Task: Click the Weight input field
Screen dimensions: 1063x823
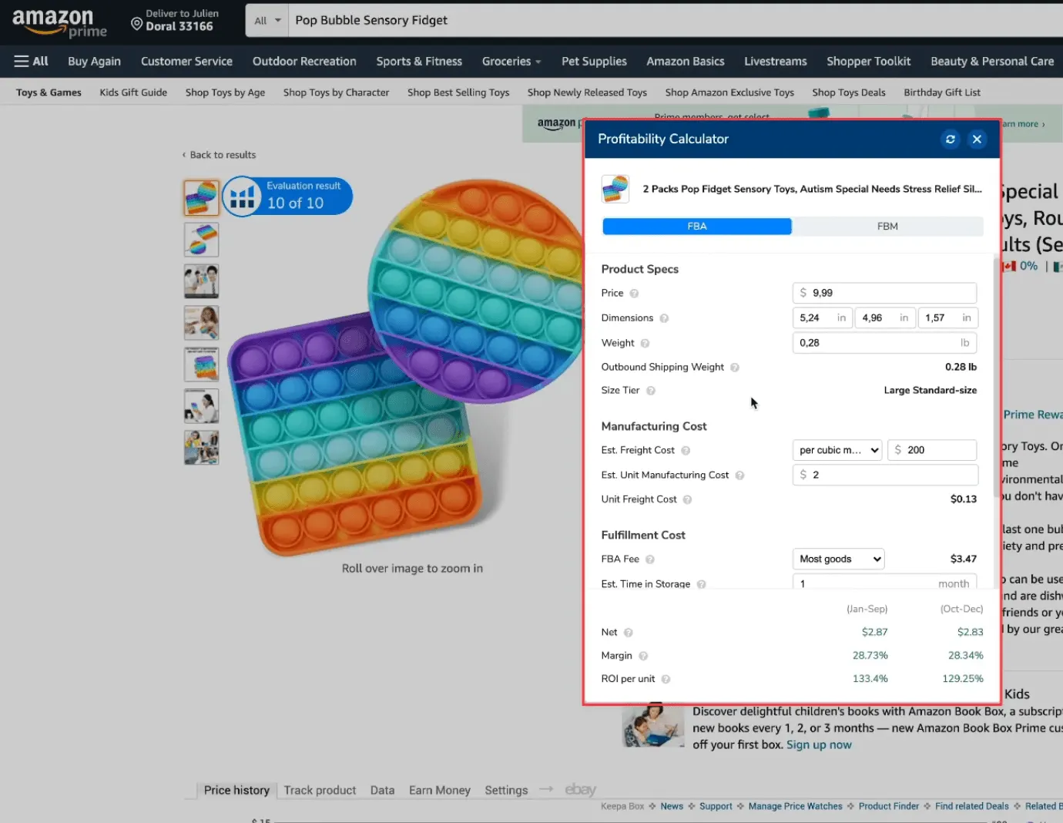Action: pos(884,343)
